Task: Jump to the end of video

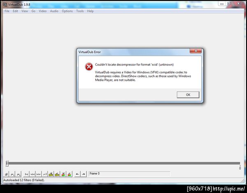Action: (x=45, y=174)
